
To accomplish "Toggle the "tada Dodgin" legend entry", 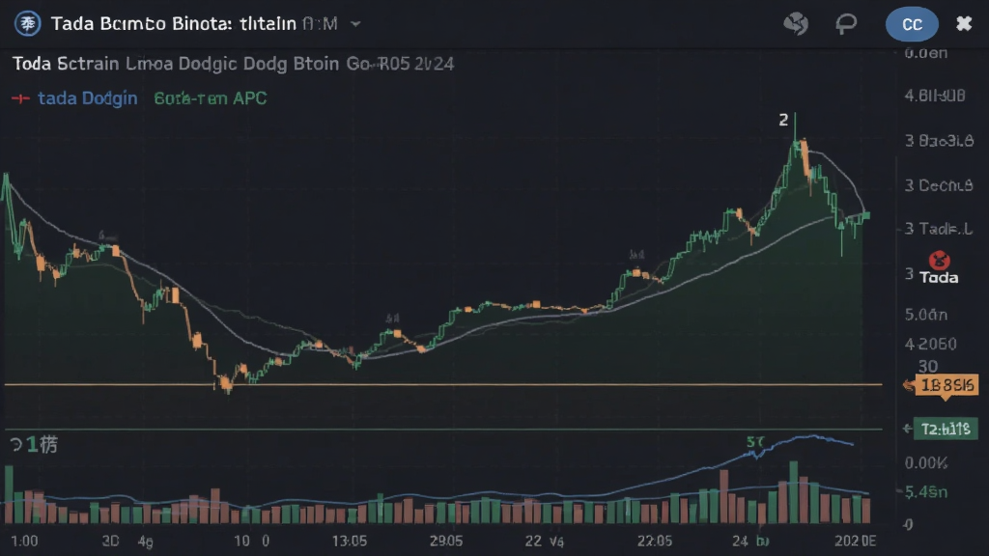I will [87, 98].
